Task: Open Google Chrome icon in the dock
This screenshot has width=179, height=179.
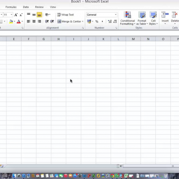Action: click(x=112, y=176)
